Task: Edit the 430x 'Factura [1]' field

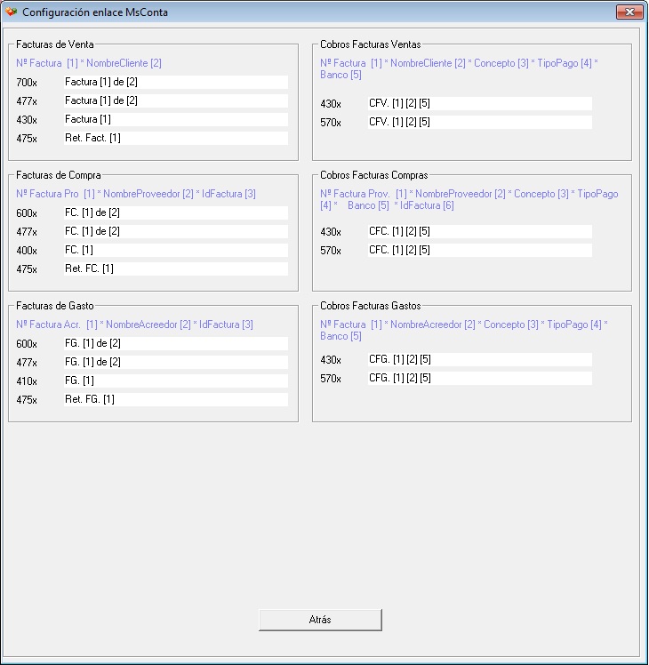Action: coord(176,119)
